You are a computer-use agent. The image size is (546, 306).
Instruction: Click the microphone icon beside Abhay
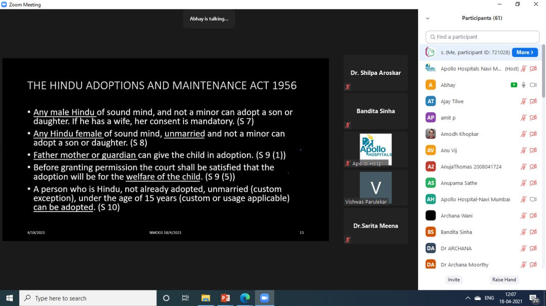pos(523,85)
